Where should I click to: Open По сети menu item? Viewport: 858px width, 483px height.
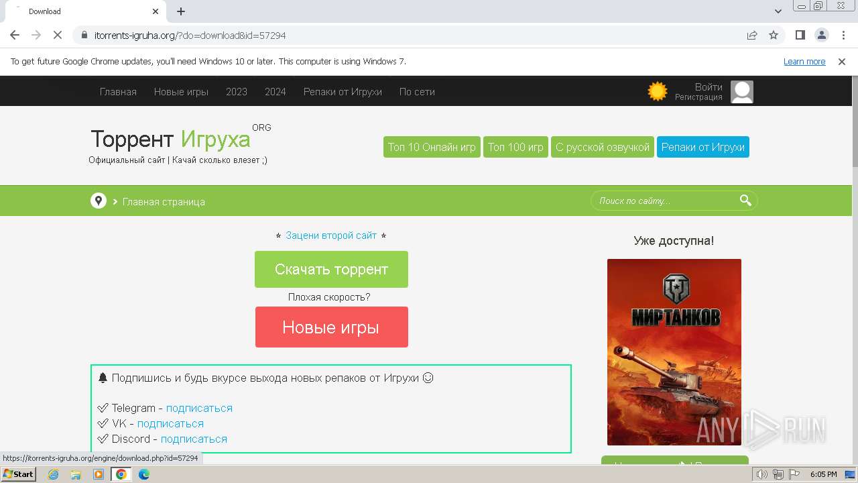[x=417, y=92]
